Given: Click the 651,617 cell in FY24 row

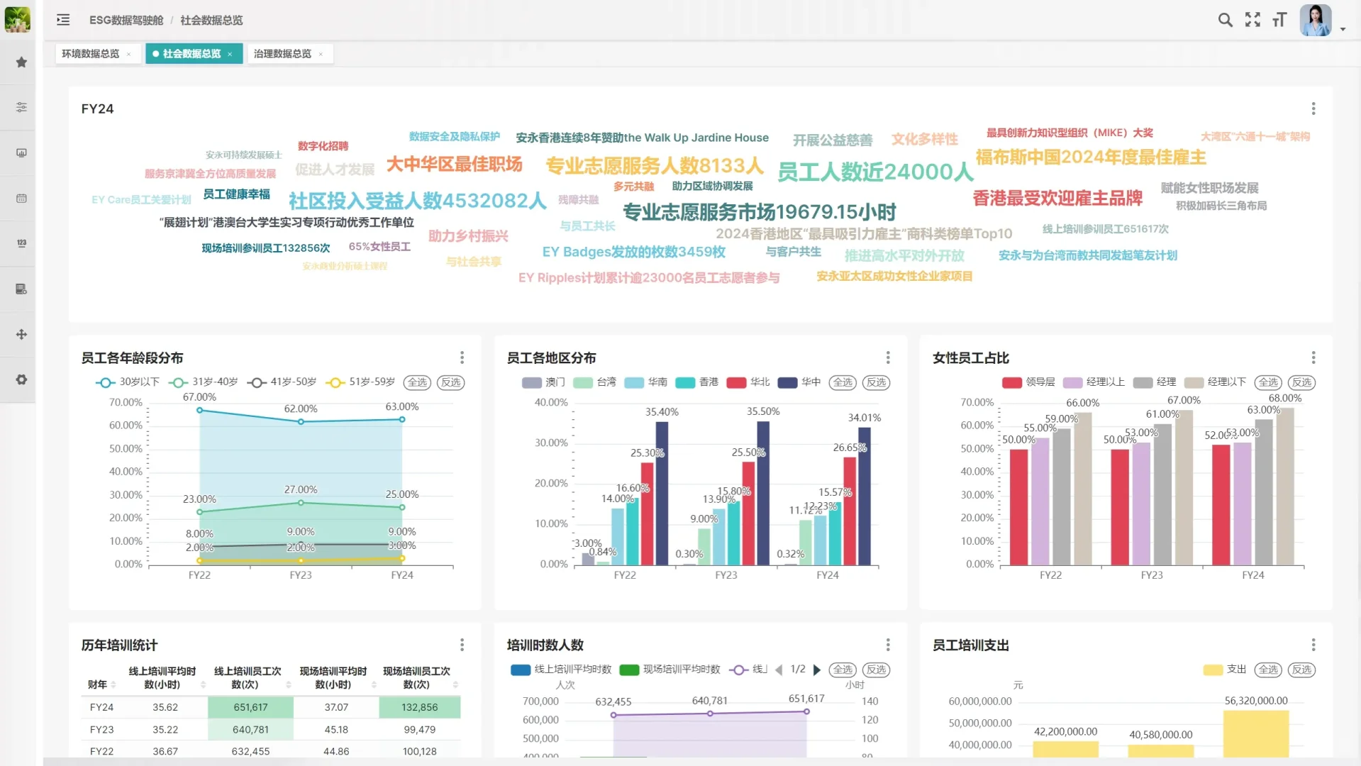Looking at the screenshot, I should [x=250, y=707].
